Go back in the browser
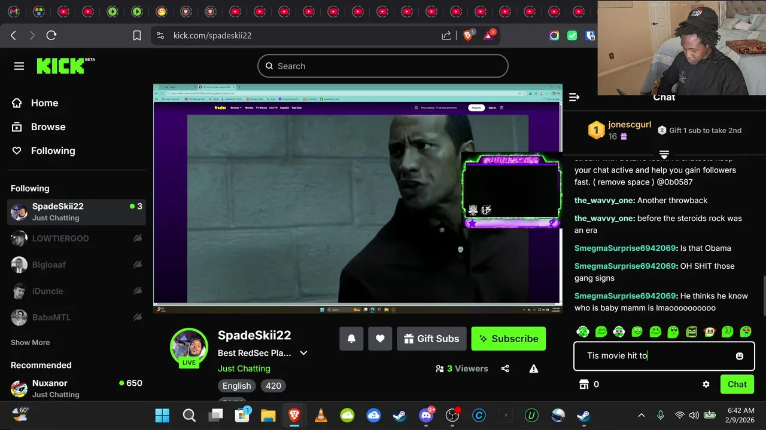Viewport: 766px width, 430px height. pyautogui.click(x=13, y=35)
